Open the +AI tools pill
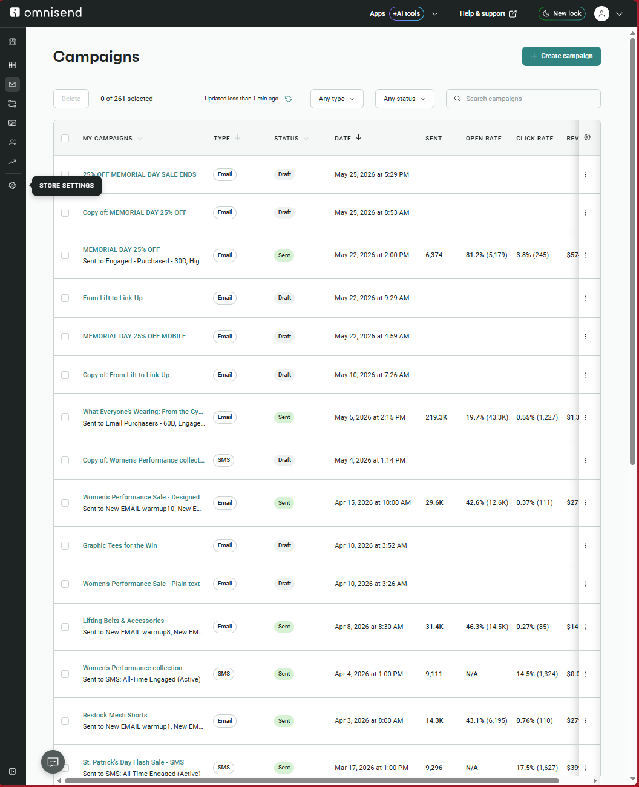 [407, 13]
